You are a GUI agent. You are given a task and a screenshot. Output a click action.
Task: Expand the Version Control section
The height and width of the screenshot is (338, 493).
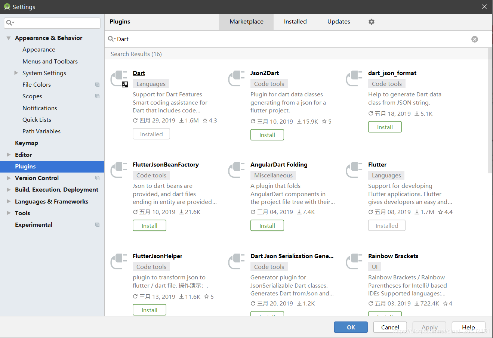tap(9, 178)
